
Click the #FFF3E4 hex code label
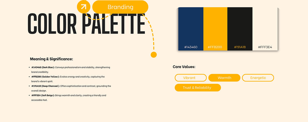point(265,47)
